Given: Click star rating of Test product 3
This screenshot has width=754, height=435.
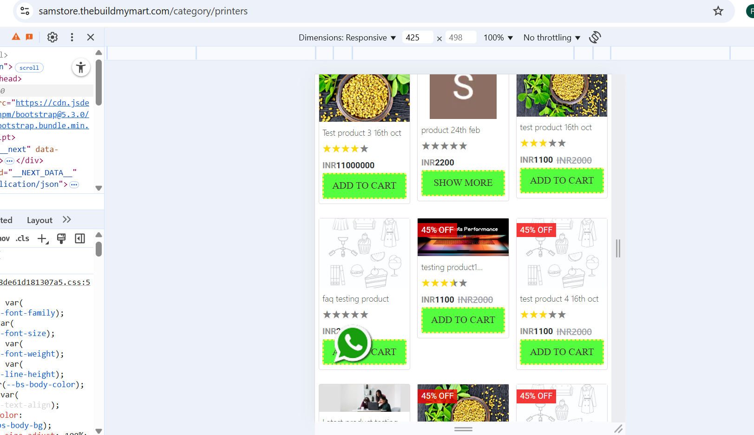Looking at the screenshot, I should (346, 149).
